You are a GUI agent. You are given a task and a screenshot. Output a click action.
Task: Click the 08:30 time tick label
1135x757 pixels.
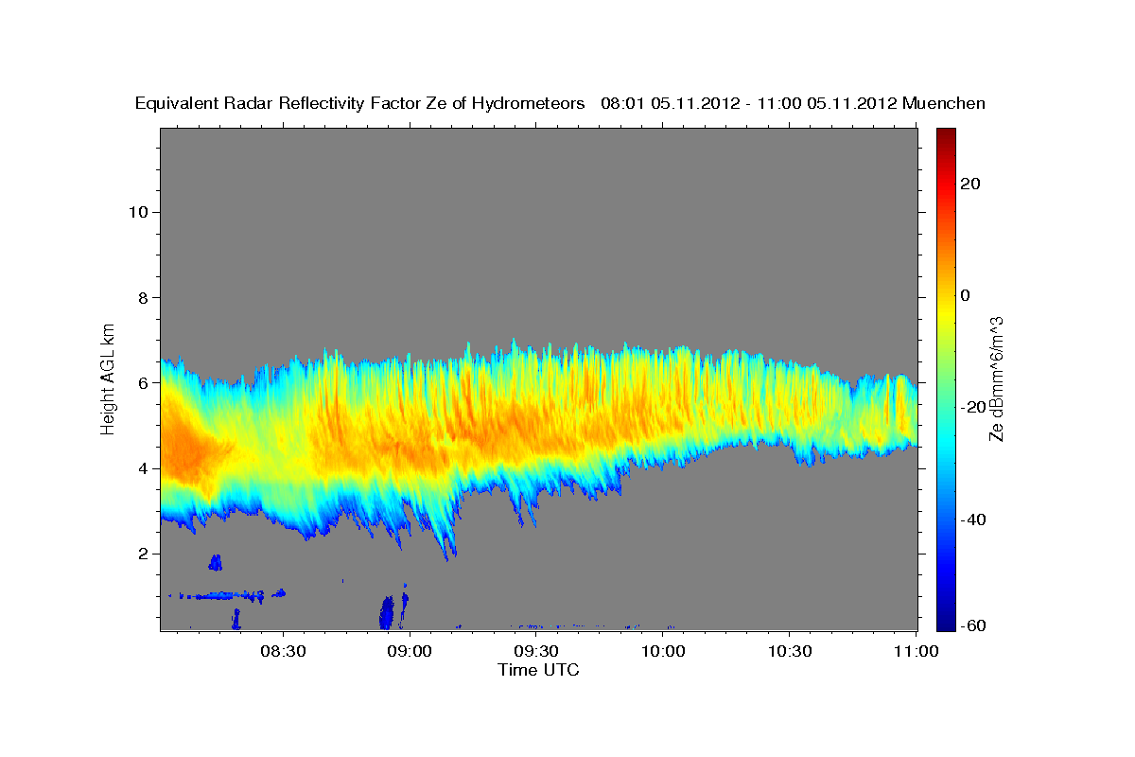[x=283, y=652]
